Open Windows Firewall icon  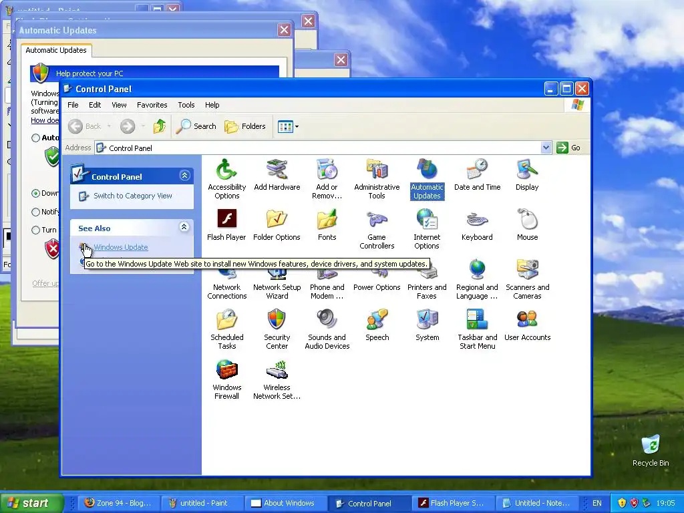click(x=226, y=370)
